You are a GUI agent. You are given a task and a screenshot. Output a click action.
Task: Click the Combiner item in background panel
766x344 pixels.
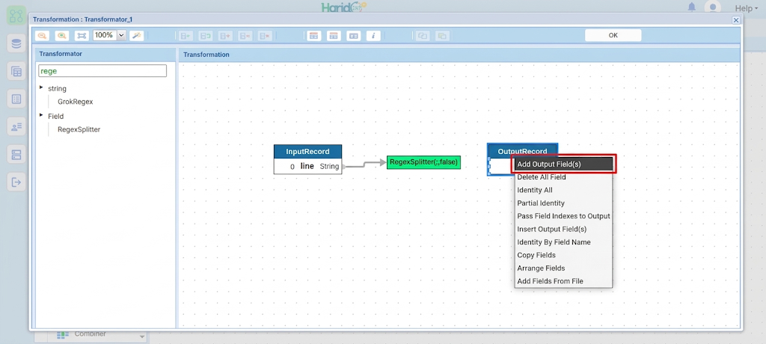point(90,334)
